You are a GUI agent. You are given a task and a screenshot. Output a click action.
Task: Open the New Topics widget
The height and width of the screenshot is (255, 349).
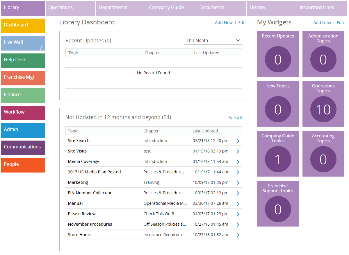coord(278,104)
